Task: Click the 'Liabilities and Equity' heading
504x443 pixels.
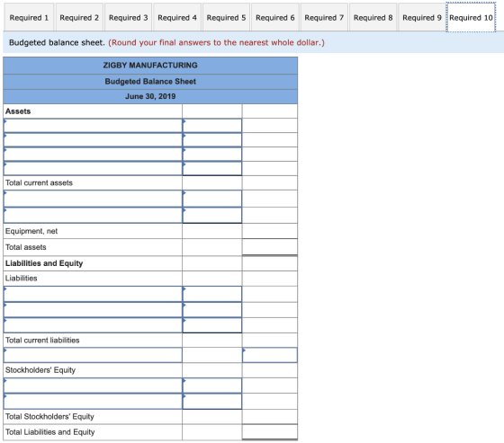Action: 44,263
